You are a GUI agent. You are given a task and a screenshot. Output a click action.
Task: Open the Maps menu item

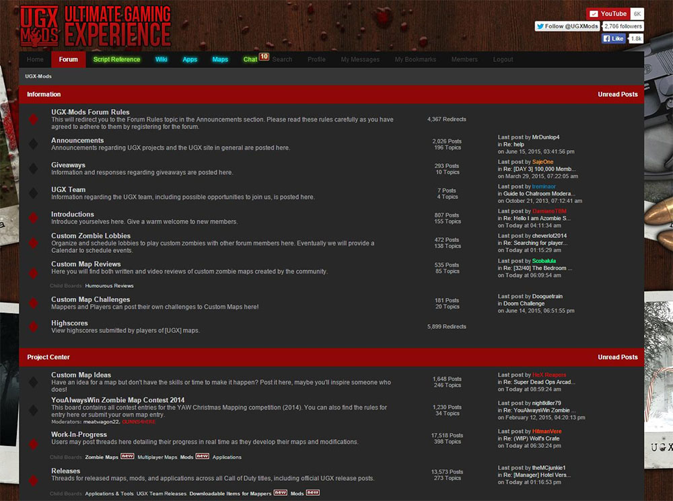point(220,60)
